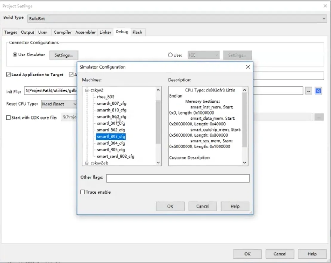Switch to the Output tab

(x=27, y=32)
